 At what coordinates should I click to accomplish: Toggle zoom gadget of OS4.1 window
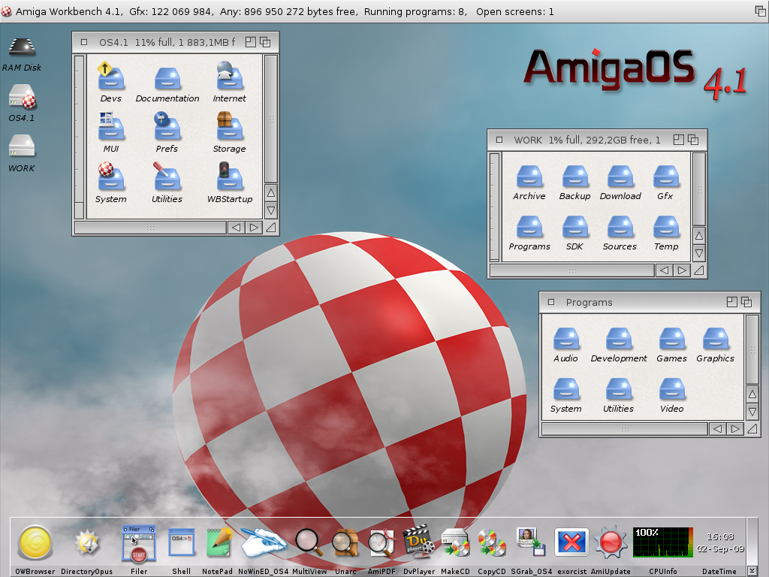click(x=251, y=42)
